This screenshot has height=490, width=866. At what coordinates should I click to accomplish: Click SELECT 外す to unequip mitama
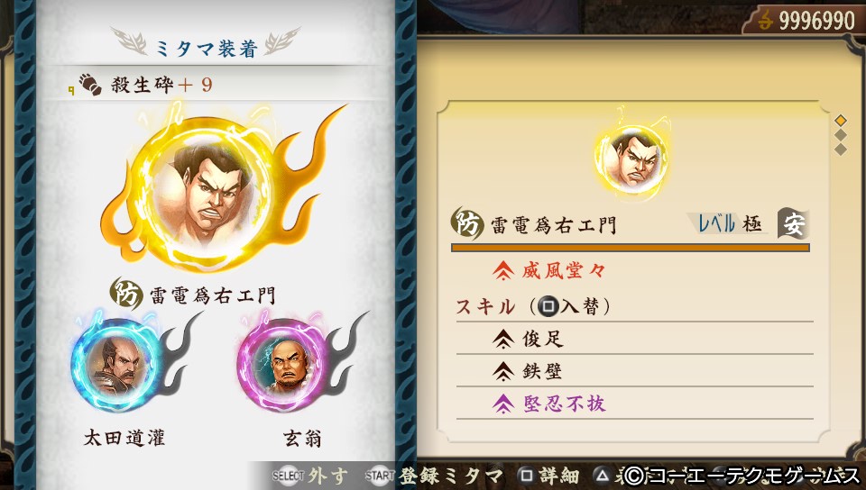[x=309, y=476]
